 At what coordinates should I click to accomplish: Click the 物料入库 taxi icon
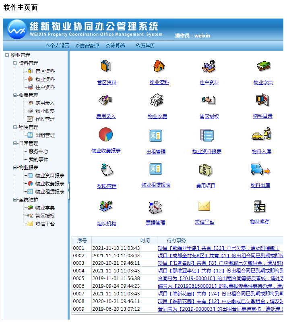(261, 135)
